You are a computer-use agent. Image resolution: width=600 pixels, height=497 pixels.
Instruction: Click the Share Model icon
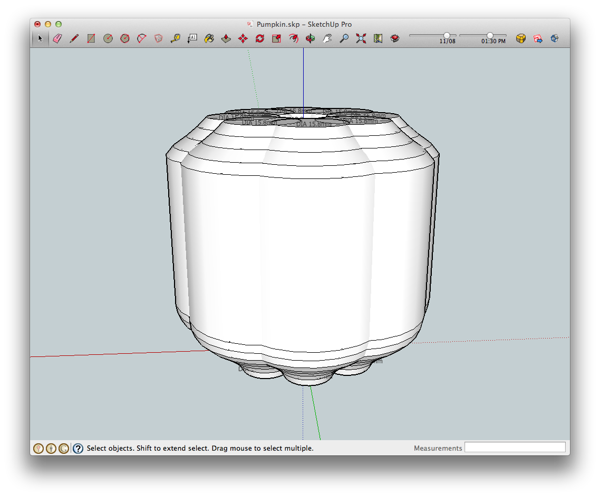click(x=537, y=38)
